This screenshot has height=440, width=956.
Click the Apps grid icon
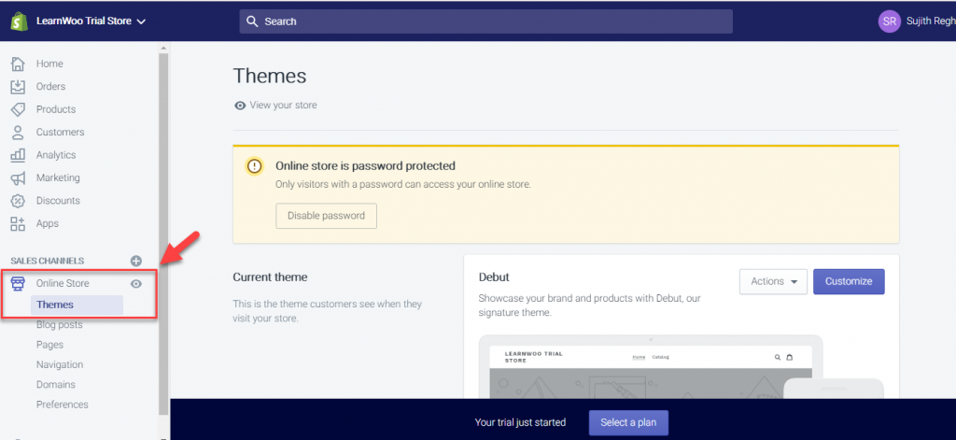click(x=18, y=223)
